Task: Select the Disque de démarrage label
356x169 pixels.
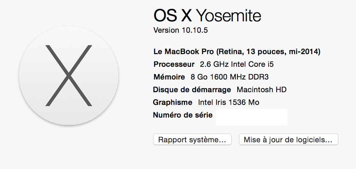Action: [x=192, y=90]
